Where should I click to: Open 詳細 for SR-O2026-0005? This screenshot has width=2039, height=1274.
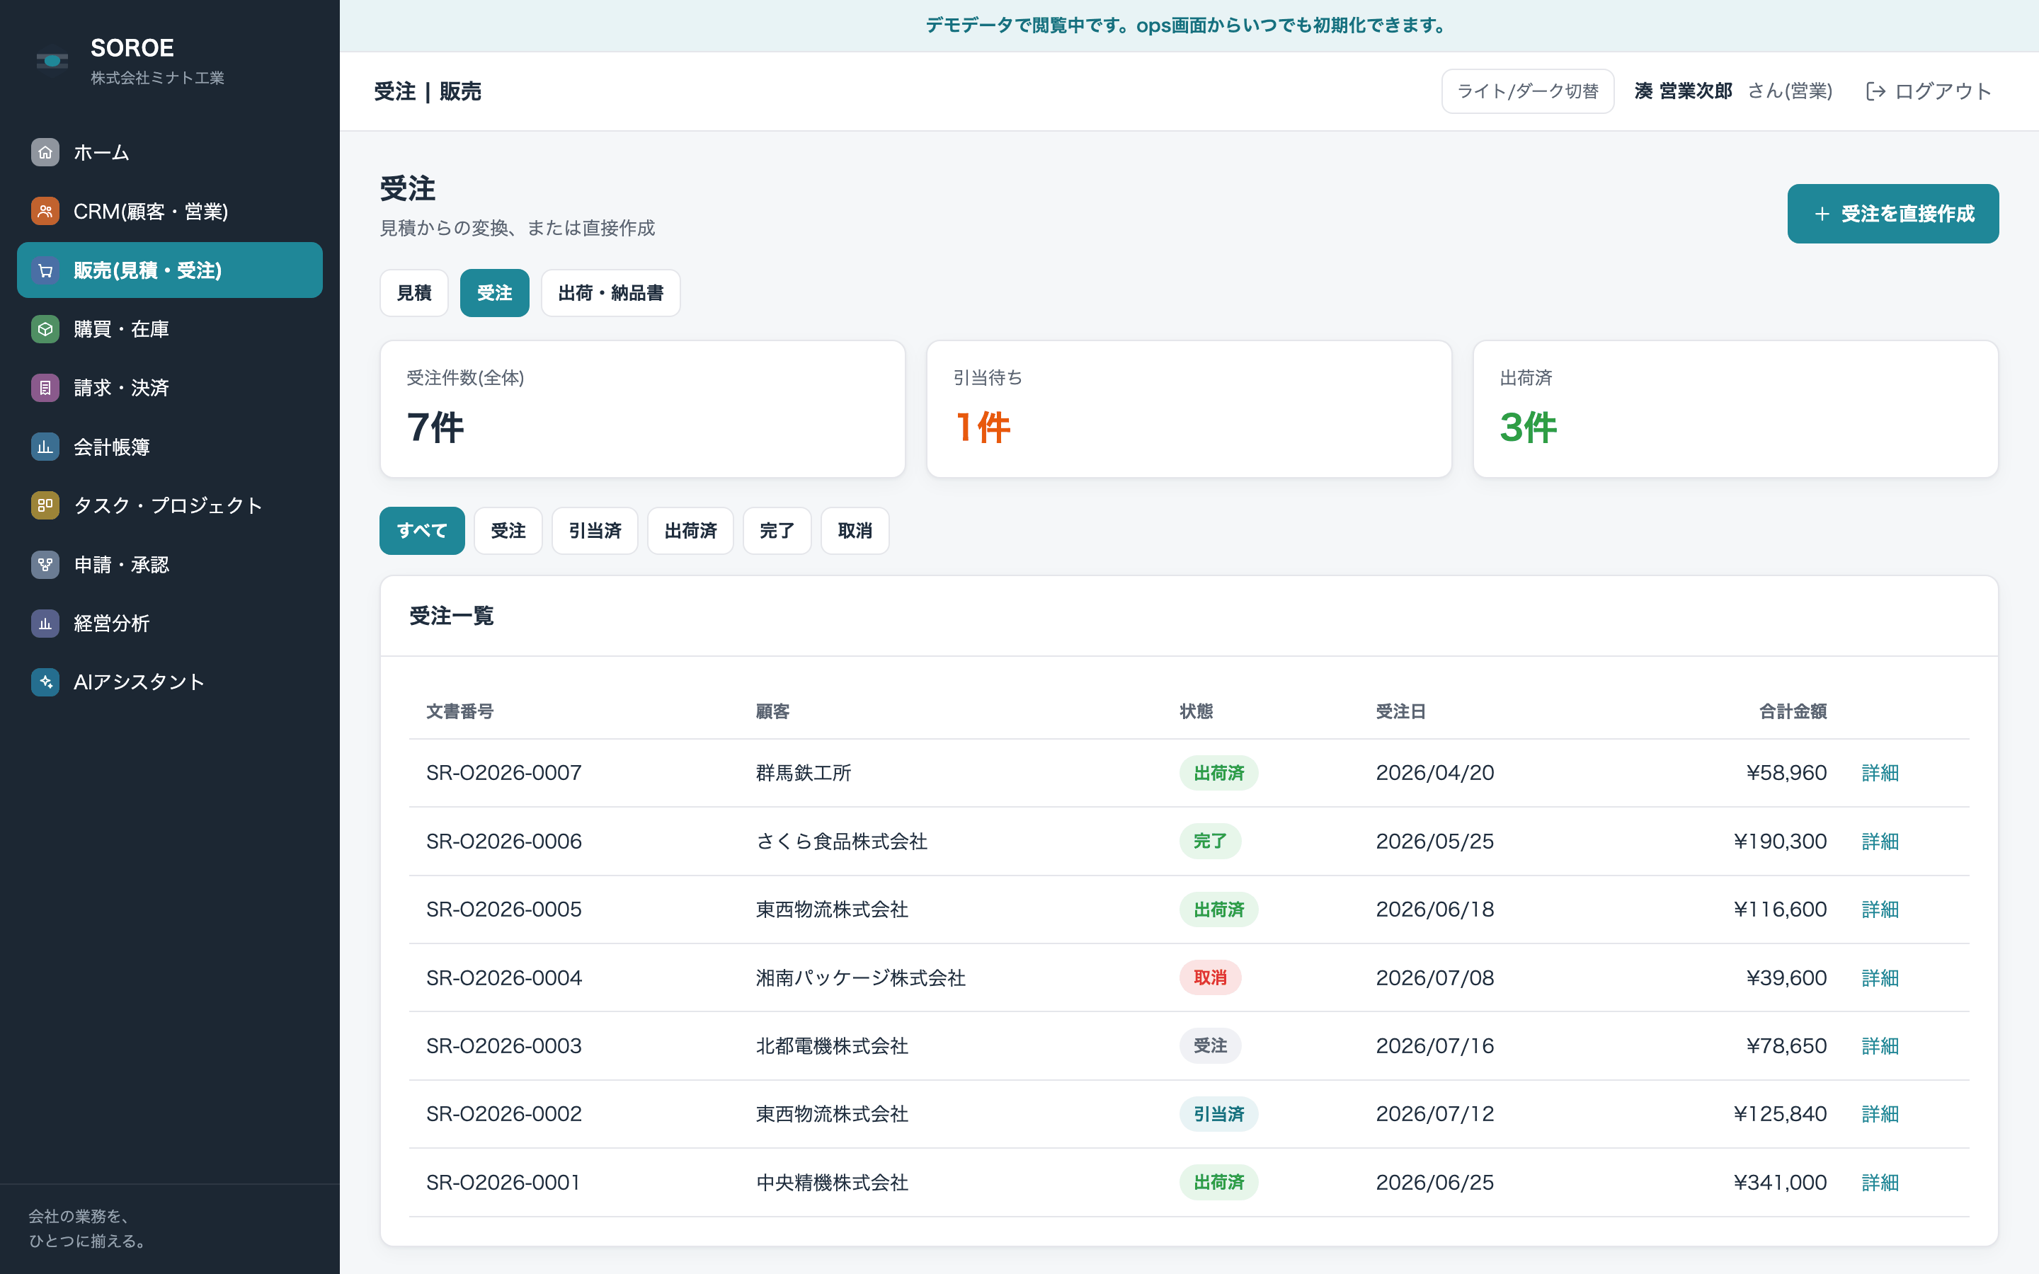(1880, 909)
